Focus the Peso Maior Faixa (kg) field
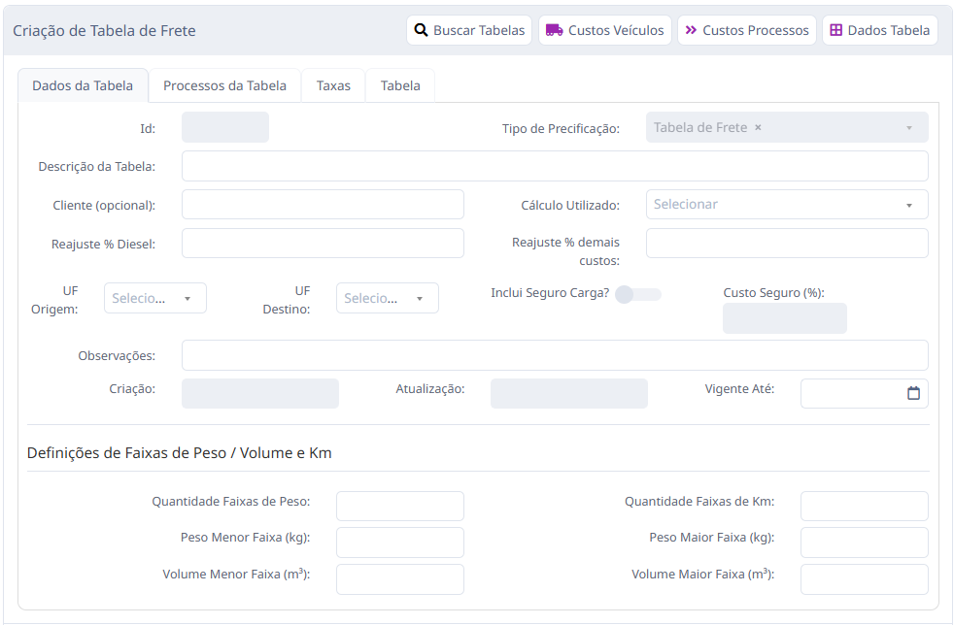954x625 pixels. pos(864,543)
